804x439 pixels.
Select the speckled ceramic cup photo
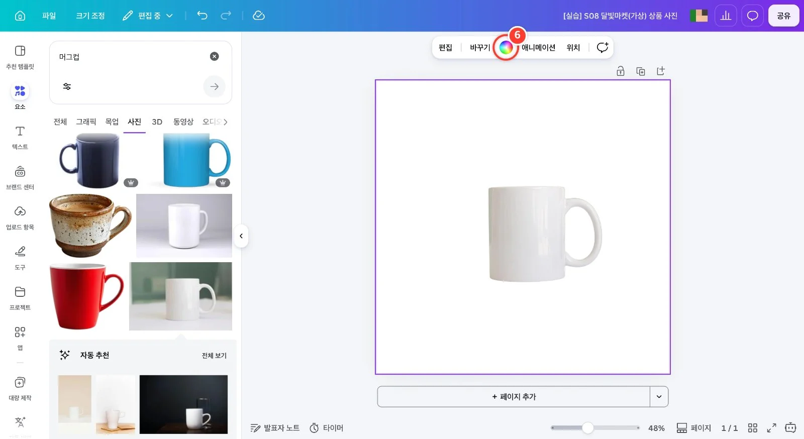(x=91, y=226)
